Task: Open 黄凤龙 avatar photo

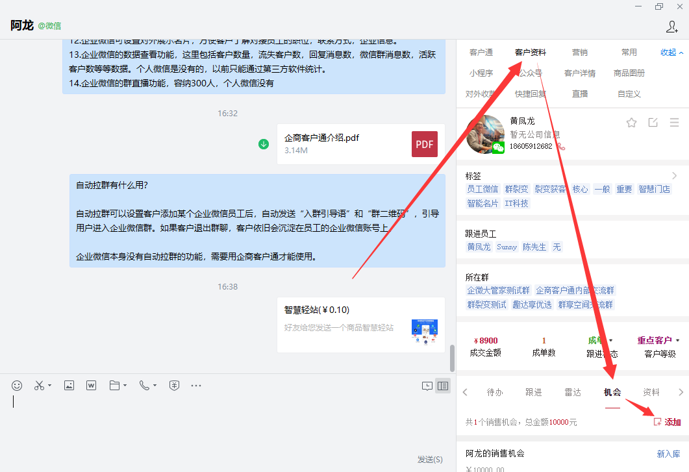Action: pyautogui.click(x=485, y=134)
